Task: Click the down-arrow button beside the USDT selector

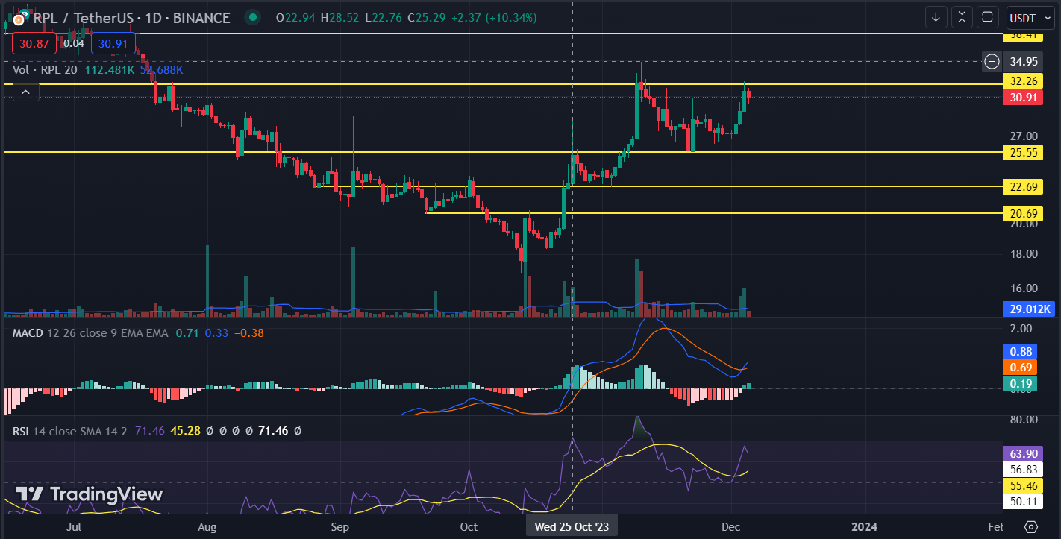Action: point(936,17)
